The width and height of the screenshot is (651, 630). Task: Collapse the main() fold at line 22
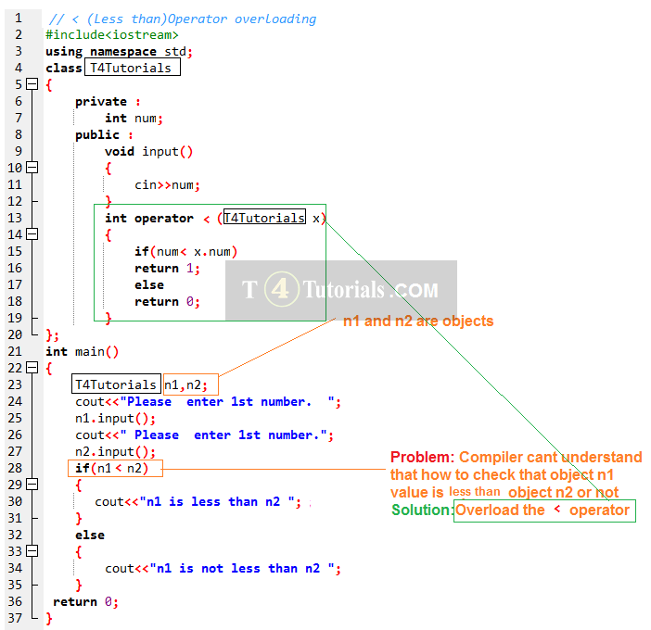(x=32, y=368)
